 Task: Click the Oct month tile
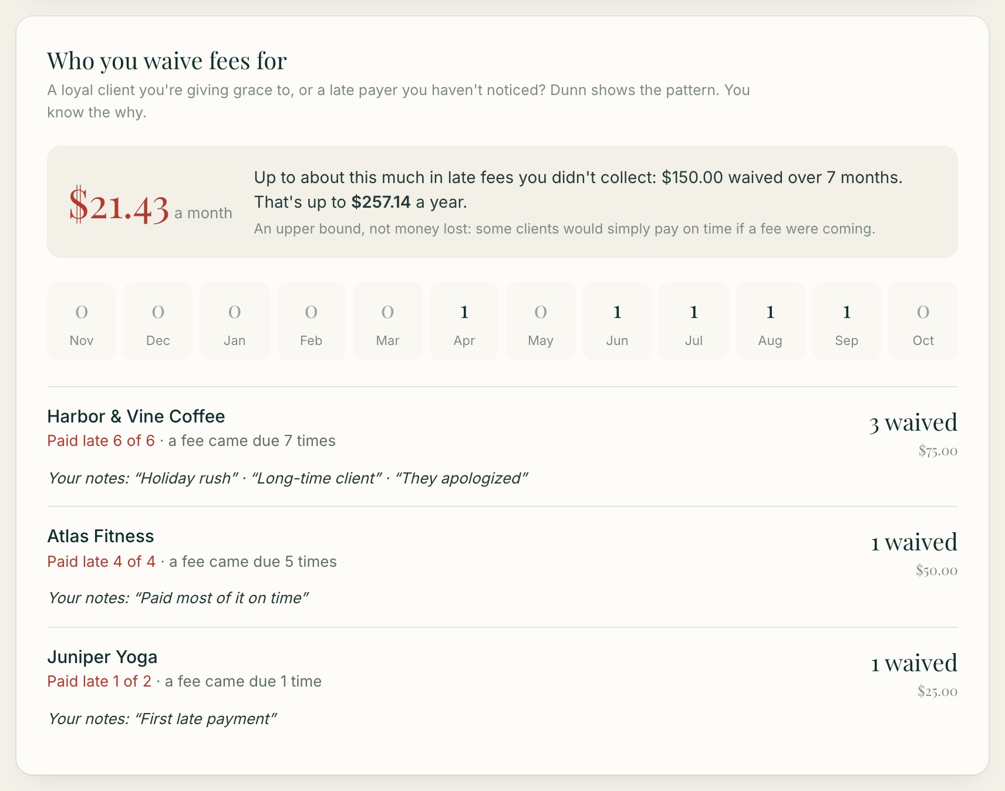(923, 321)
